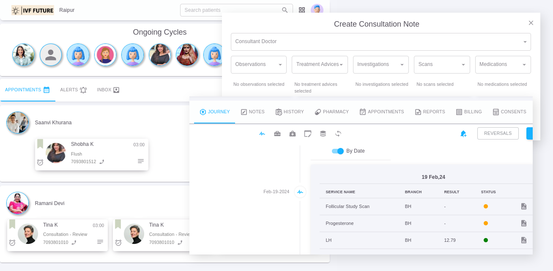Click the database stack icon in journey toolbar
Image resolution: width=553 pixels, height=271 pixels.
[323, 134]
